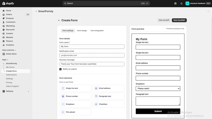Add a Single line text field
The height and width of the screenshot is (119, 212).
(75, 88)
